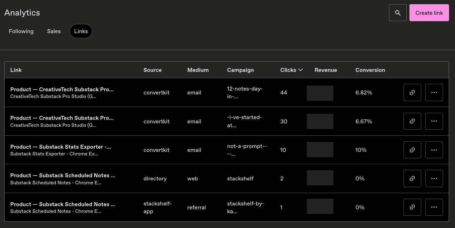Click the 10% conversion value
This screenshot has width=455, height=228.
click(361, 150)
